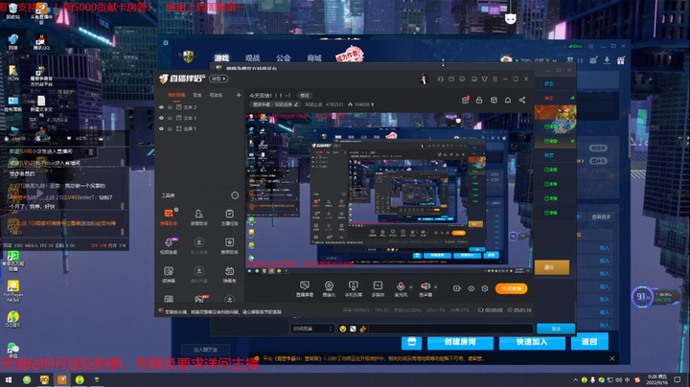Image resolution: width=690 pixels, height=387 pixels.
Task: Open the mail icon in the game platform header
Action: point(593,60)
